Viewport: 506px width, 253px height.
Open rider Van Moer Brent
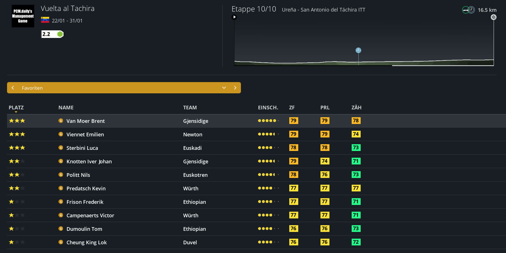point(85,121)
